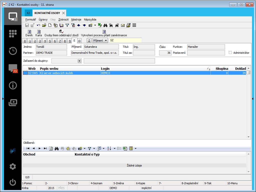Viewport: 256px width, 192px height.
Task: Open the envelope email icon in toolbar
Action: pyautogui.click(x=123, y=25)
